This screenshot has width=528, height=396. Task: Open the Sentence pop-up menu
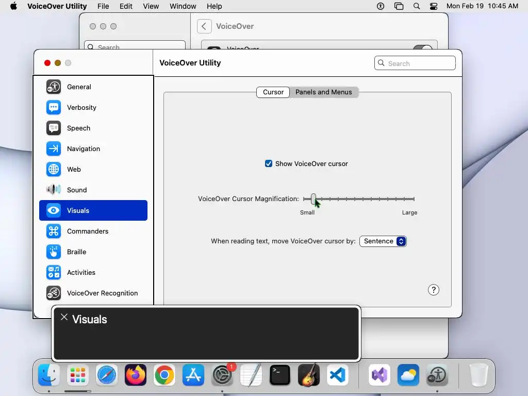click(x=383, y=241)
